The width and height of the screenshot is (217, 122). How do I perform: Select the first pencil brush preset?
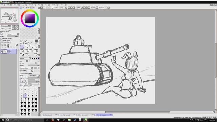point(22,47)
